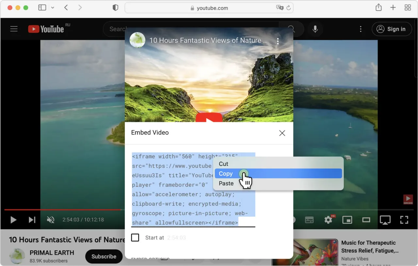Open the video Settings gear icon
The image size is (418, 266).
pos(328,220)
